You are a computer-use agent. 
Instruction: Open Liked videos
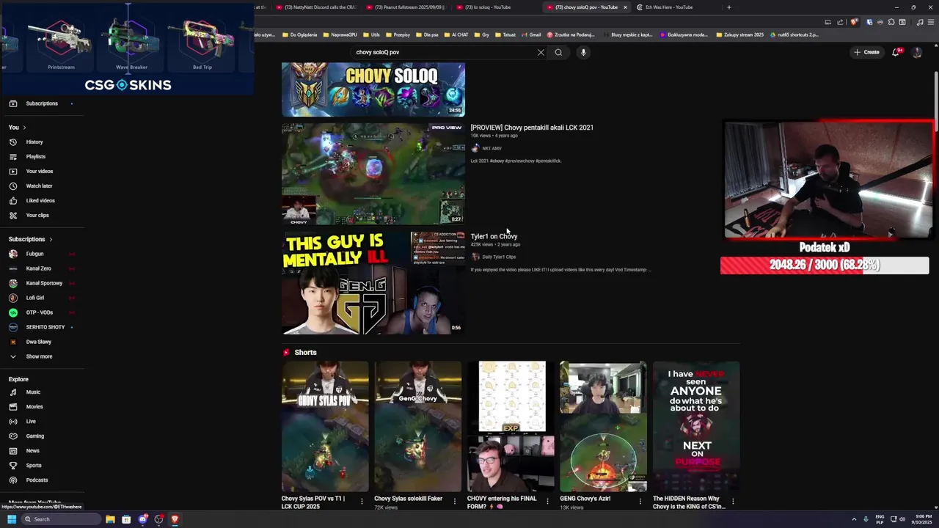pyautogui.click(x=40, y=200)
